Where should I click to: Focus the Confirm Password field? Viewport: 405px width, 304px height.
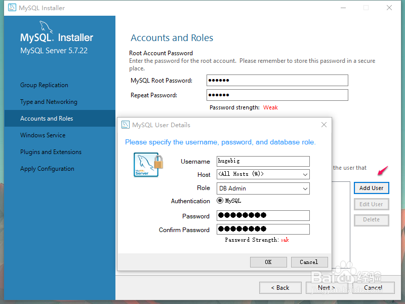pos(263,230)
